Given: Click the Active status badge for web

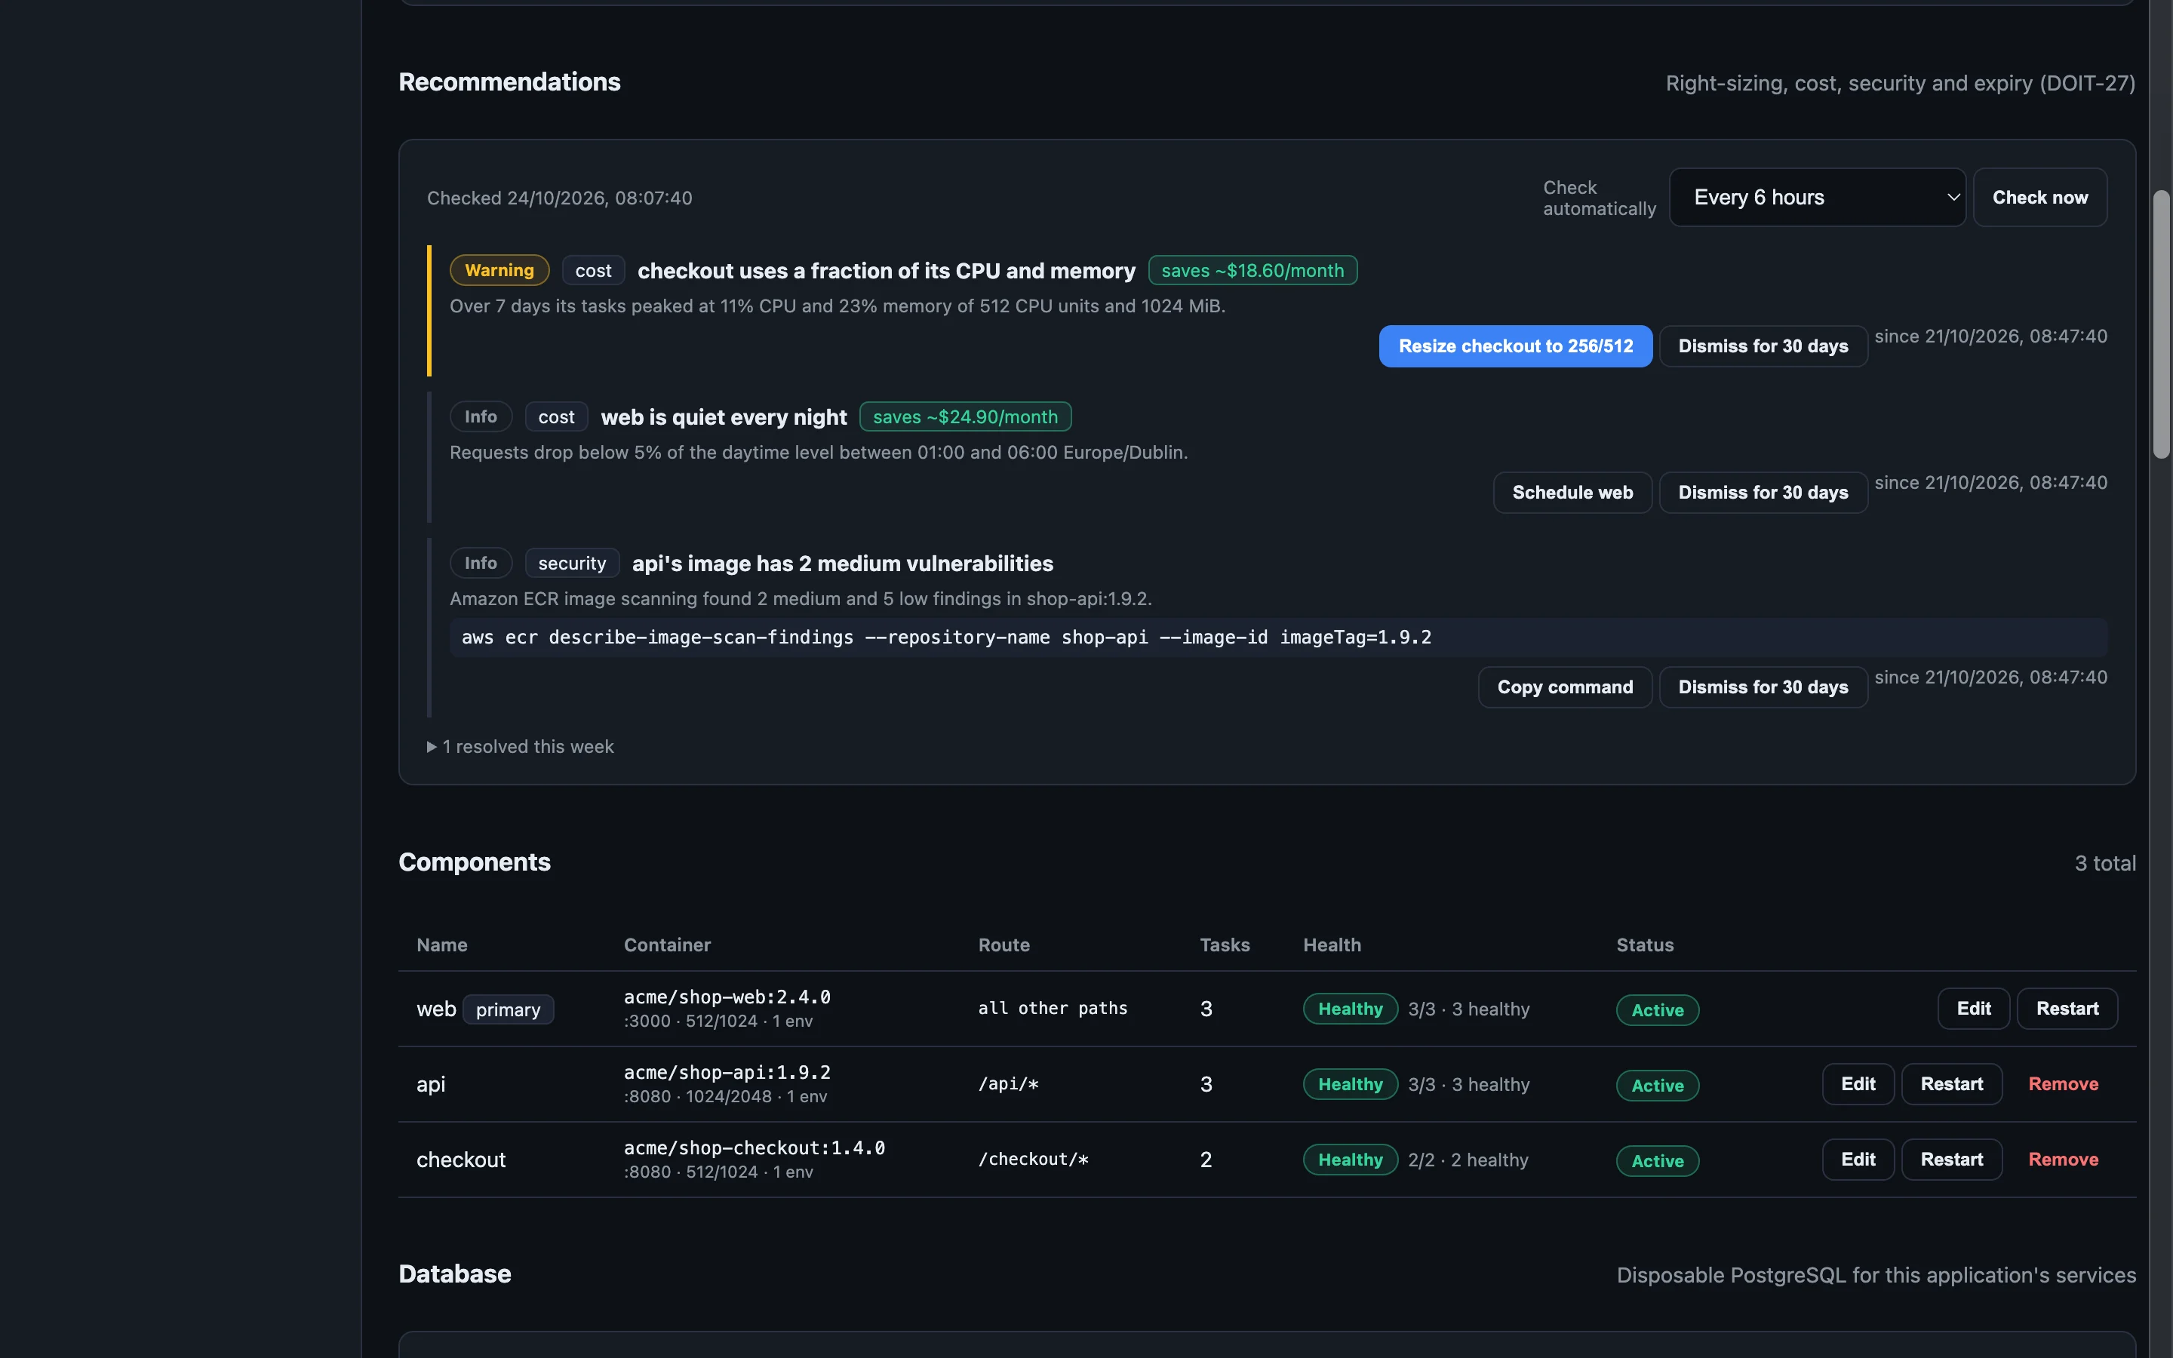Looking at the screenshot, I should (x=1658, y=1010).
